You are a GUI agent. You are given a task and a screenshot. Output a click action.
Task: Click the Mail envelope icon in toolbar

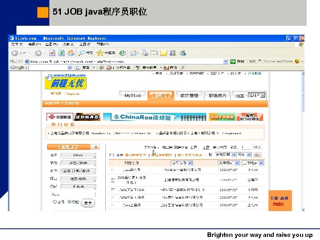[133, 53]
